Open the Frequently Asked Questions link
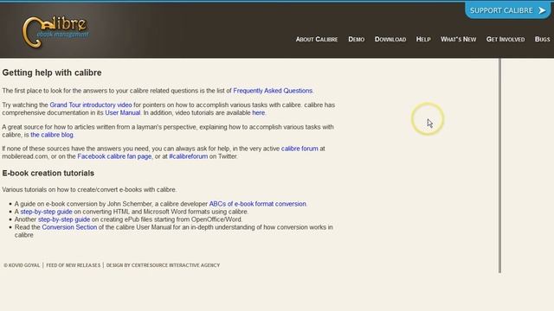 coord(273,91)
